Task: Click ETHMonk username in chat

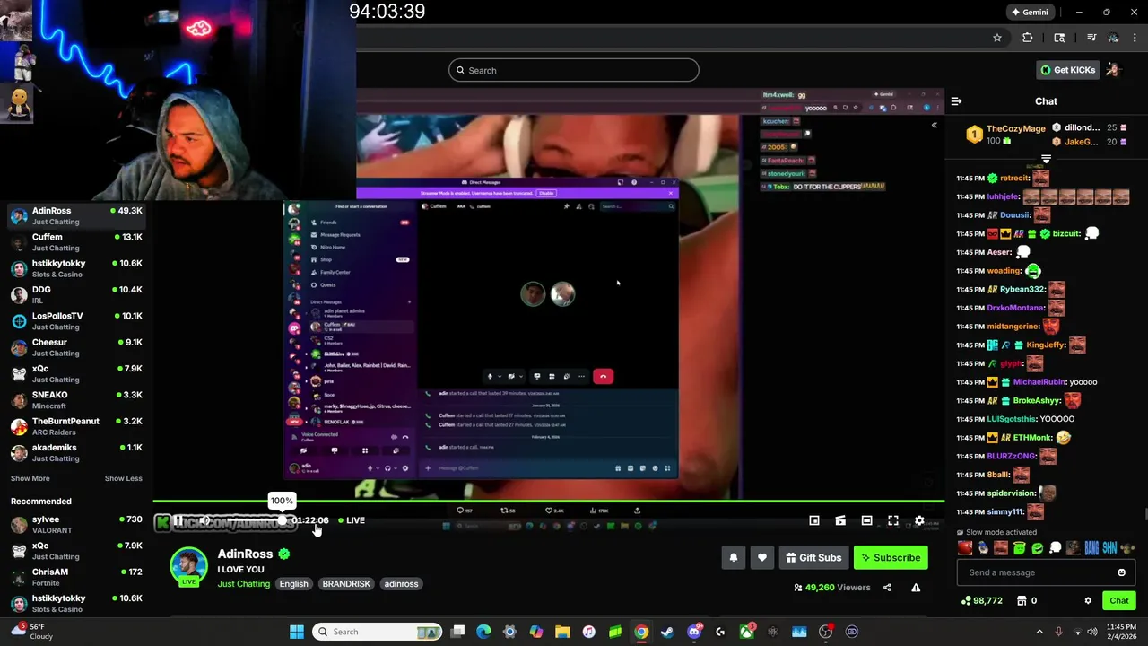Action: coord(1032,438)
